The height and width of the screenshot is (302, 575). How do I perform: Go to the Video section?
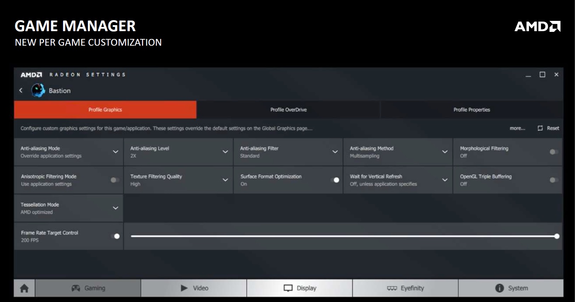point(194,288)
